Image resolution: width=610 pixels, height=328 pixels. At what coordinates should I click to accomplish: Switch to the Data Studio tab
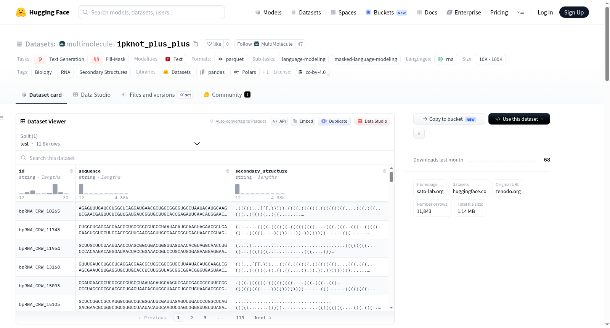pos(92,94)
